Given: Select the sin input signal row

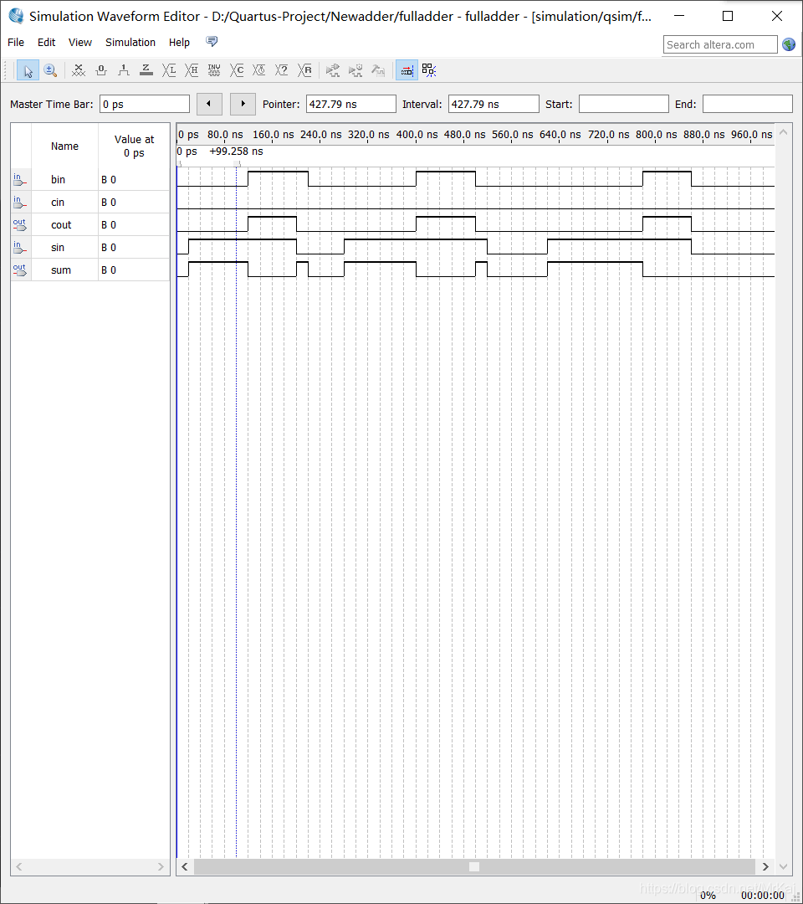Looking at the screenshot, I should [x=90, y=247].
